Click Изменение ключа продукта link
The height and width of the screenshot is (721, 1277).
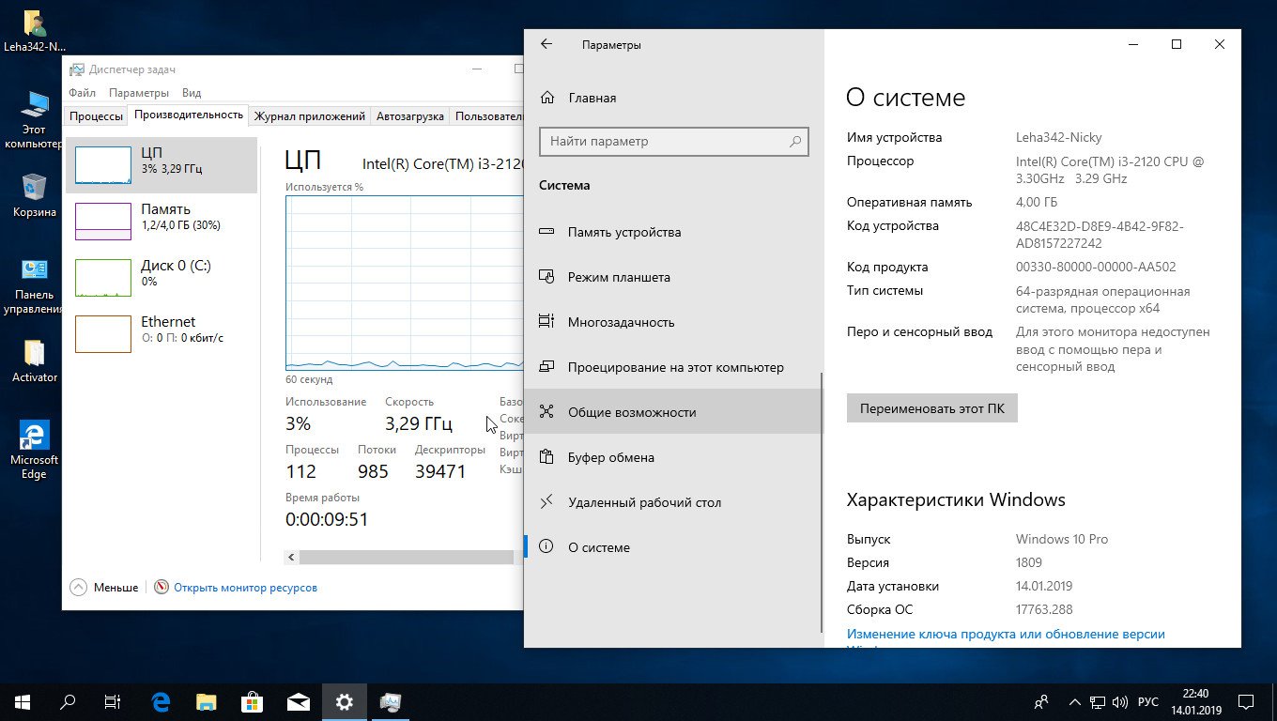click(1006, 635)
